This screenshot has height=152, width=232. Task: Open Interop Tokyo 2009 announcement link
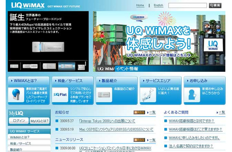coord(107,121)
